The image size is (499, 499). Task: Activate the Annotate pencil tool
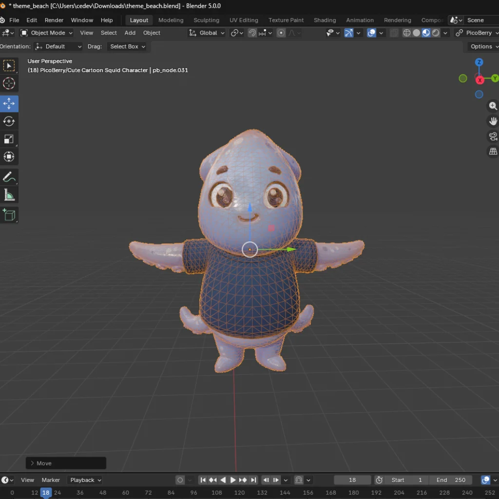pyautogui.click(x=9, y=177)
